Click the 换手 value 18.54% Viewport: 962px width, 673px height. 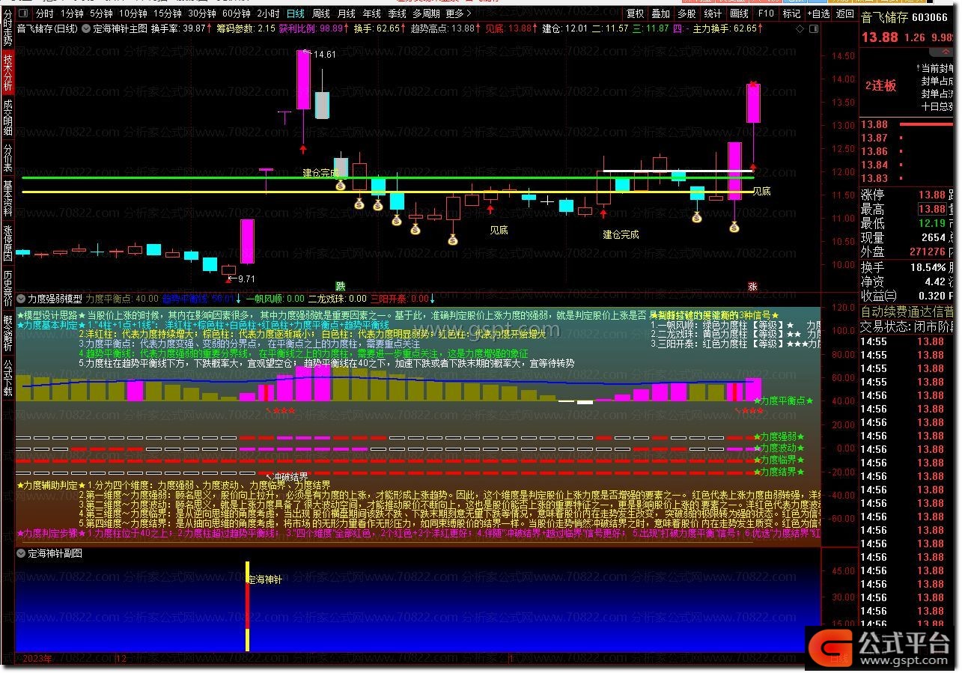click(928, 267)
